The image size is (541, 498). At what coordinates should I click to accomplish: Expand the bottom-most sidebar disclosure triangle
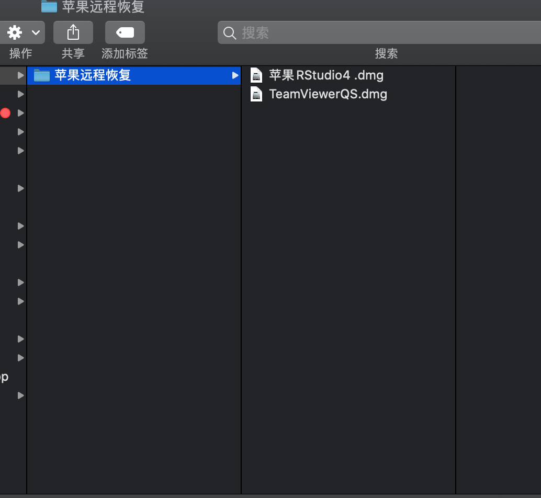20,395
